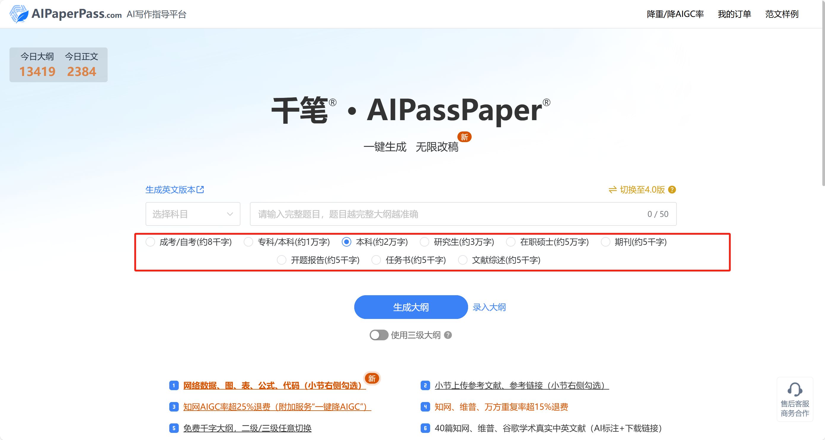Viewport: 825px width, 440px height.
Task: Open the 网络数据、图、表、公式、代码 feature link
Action: (275, 385)
